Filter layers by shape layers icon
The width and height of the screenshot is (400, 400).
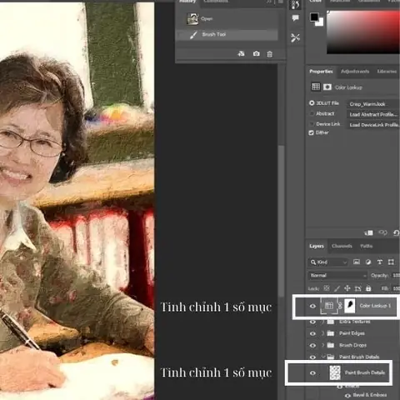pyautogui.click(x=391, y=262)
